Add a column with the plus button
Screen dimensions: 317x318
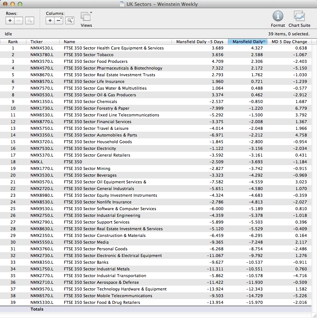tap(50, 21)
